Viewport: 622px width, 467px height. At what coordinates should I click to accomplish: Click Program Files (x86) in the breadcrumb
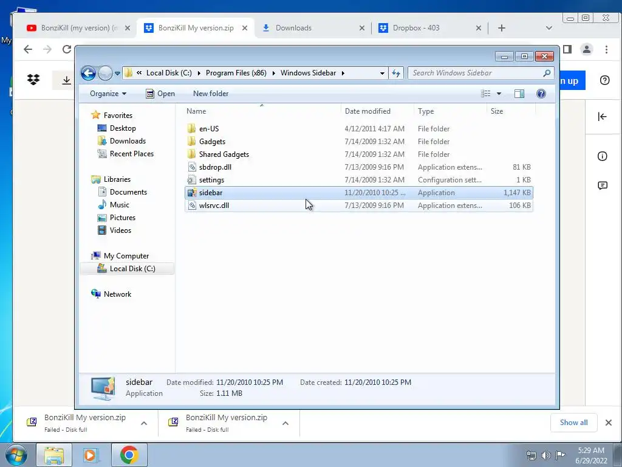click(236, 73)
